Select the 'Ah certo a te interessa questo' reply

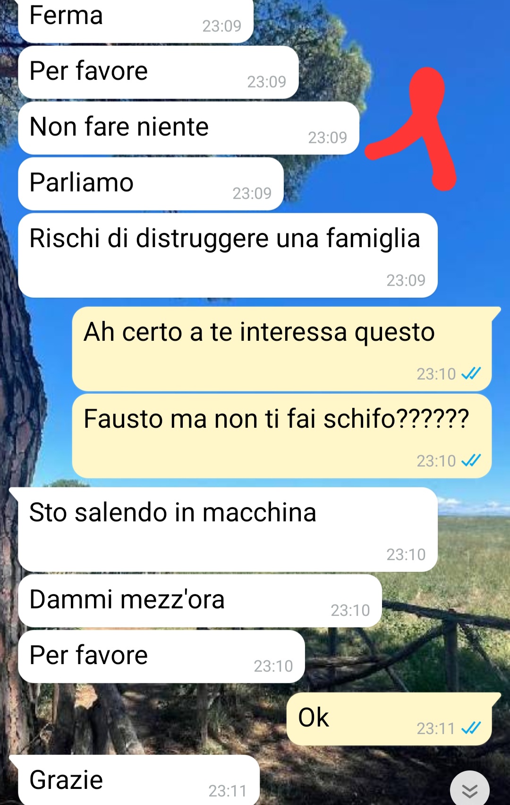tap(282, 349)
